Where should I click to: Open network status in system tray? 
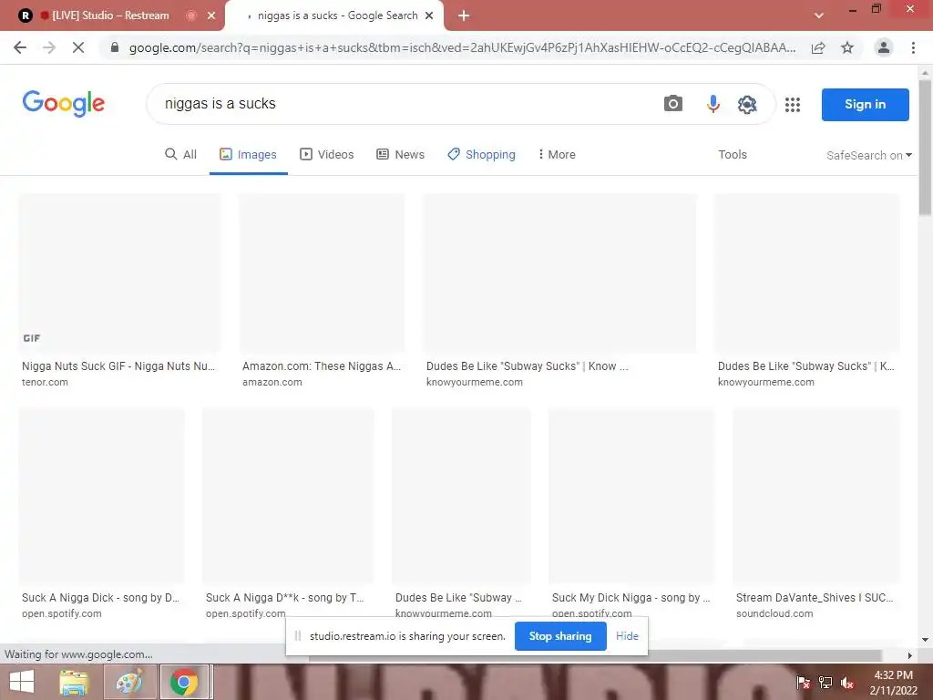pyautogui.click(x=825, y=682)
